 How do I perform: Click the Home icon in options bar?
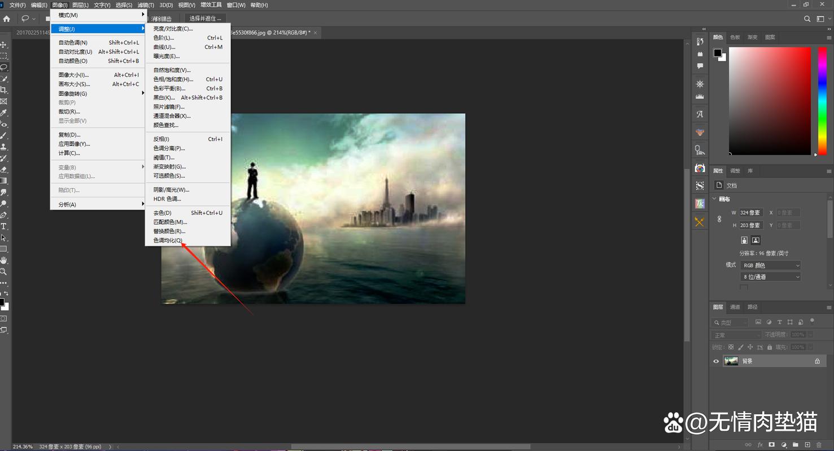click(x=7, y=19)
